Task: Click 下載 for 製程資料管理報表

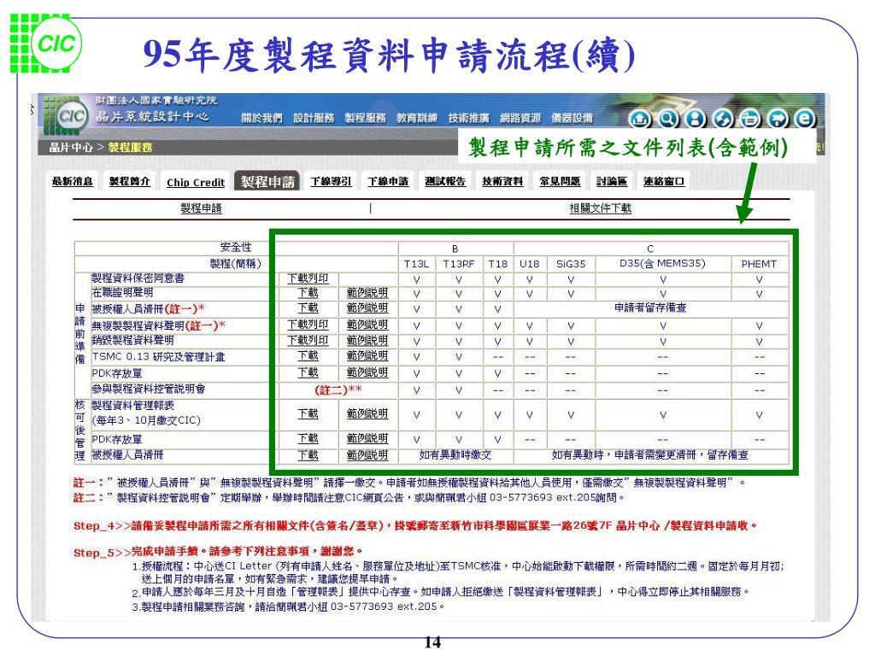Action: [308, 413]
